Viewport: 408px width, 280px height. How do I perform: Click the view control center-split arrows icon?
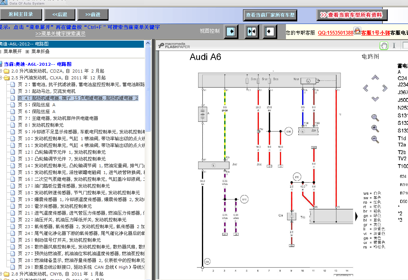coord(252,32)
